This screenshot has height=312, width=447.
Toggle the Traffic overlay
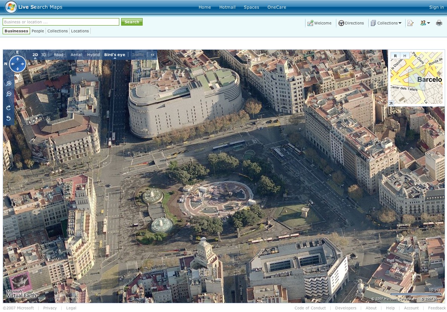(138, 55)
